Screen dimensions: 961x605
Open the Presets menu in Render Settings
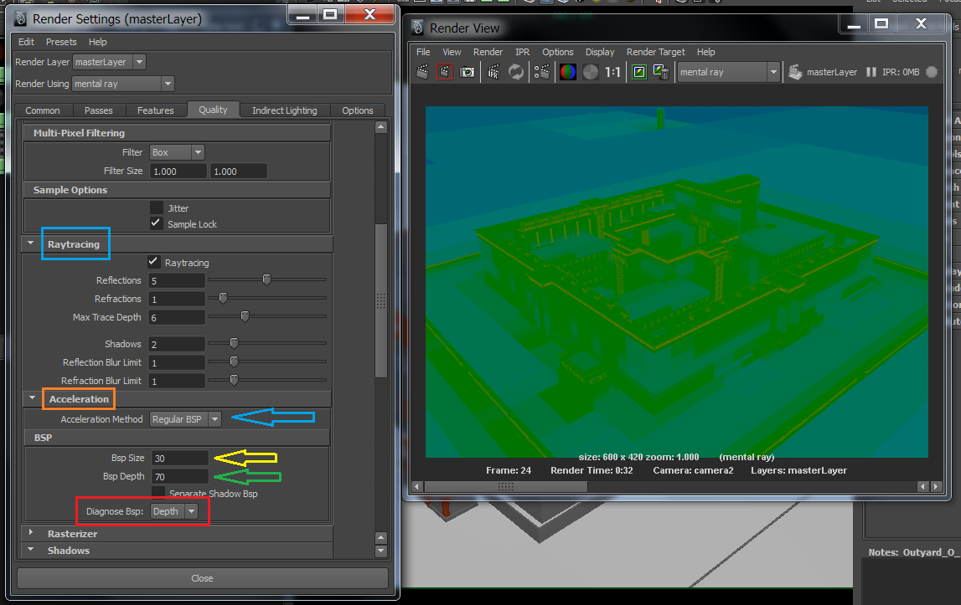click(61, 42)
